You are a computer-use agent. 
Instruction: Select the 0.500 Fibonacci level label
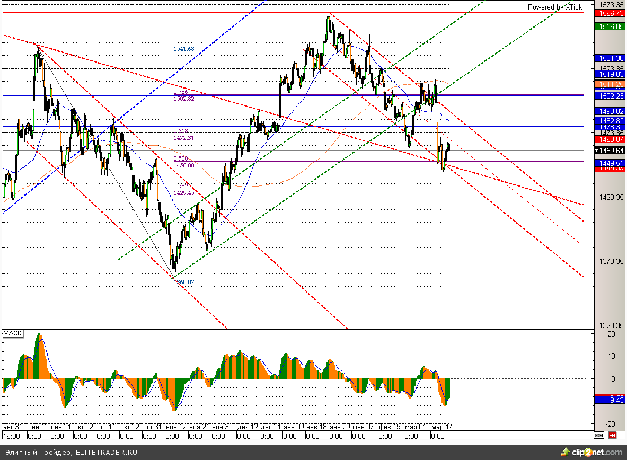coord(180,159)
